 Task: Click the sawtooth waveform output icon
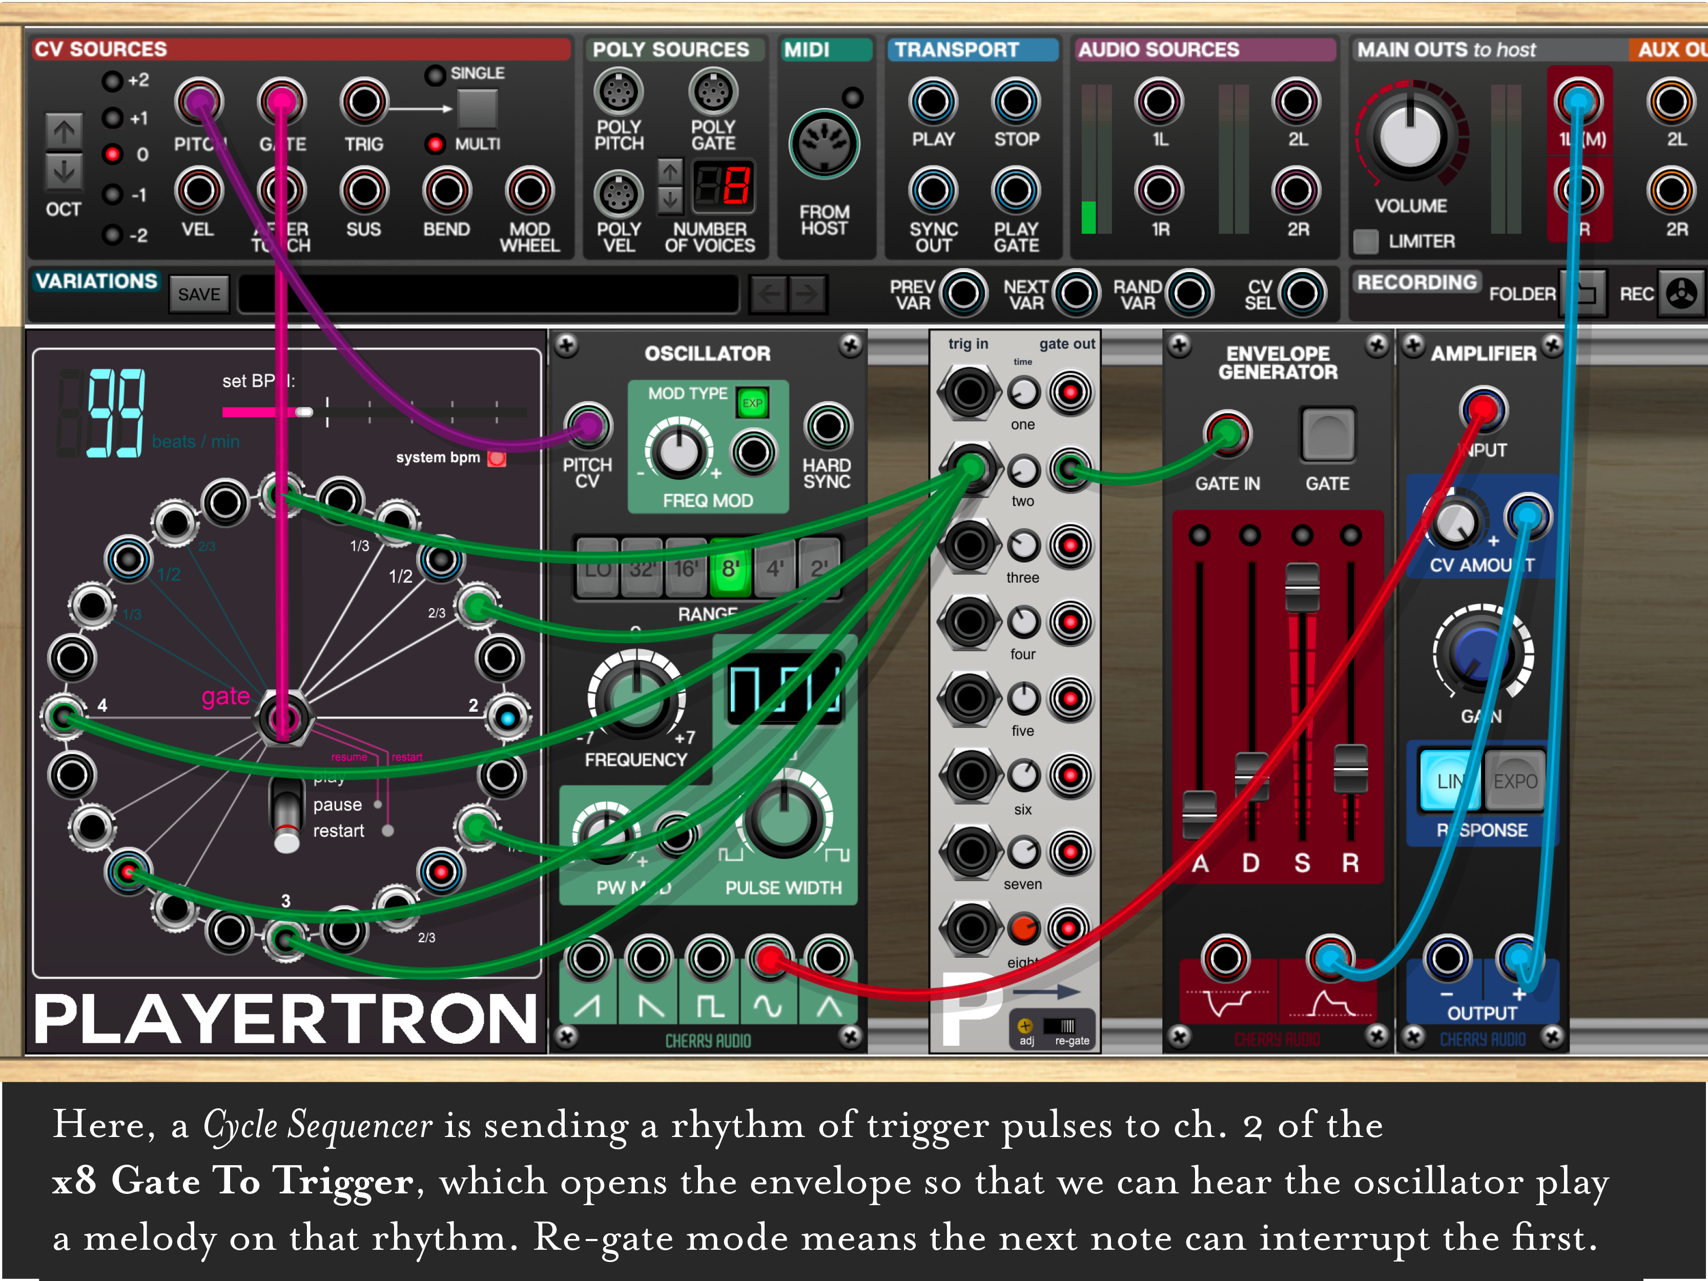click(x=588, y=1006)
